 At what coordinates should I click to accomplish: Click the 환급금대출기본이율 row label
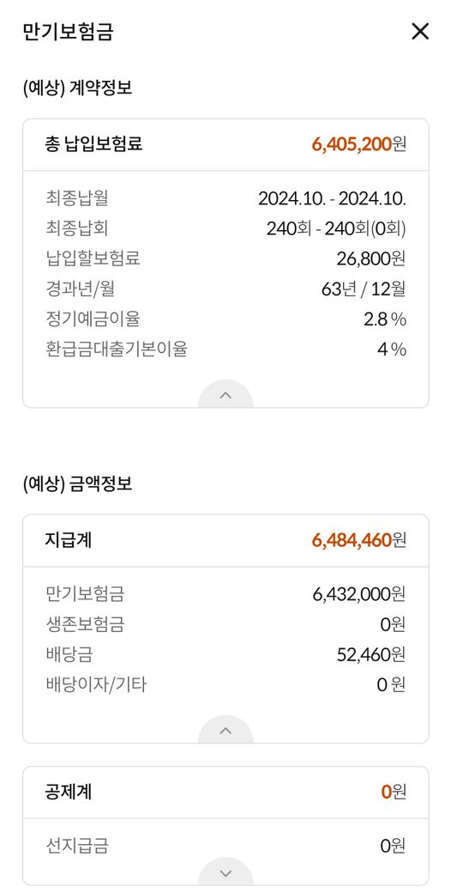coord(117,349)
